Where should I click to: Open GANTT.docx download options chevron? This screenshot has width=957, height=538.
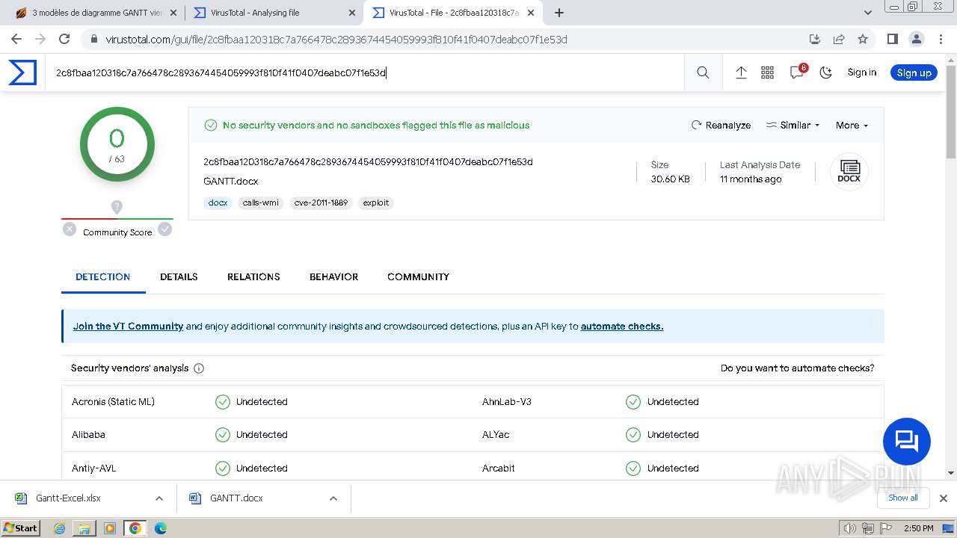coord(333,498)
